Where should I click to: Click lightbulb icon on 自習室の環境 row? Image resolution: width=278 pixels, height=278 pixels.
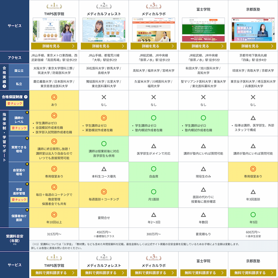click(26, 165)
